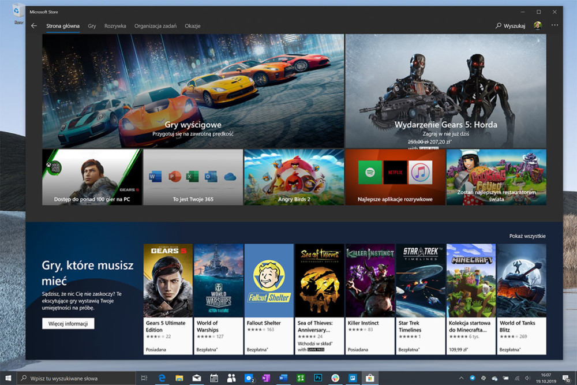The width and height of the screenshot is (577, 385).
Task: Select the Fallout Shelter game card
Action: (269, 299)
